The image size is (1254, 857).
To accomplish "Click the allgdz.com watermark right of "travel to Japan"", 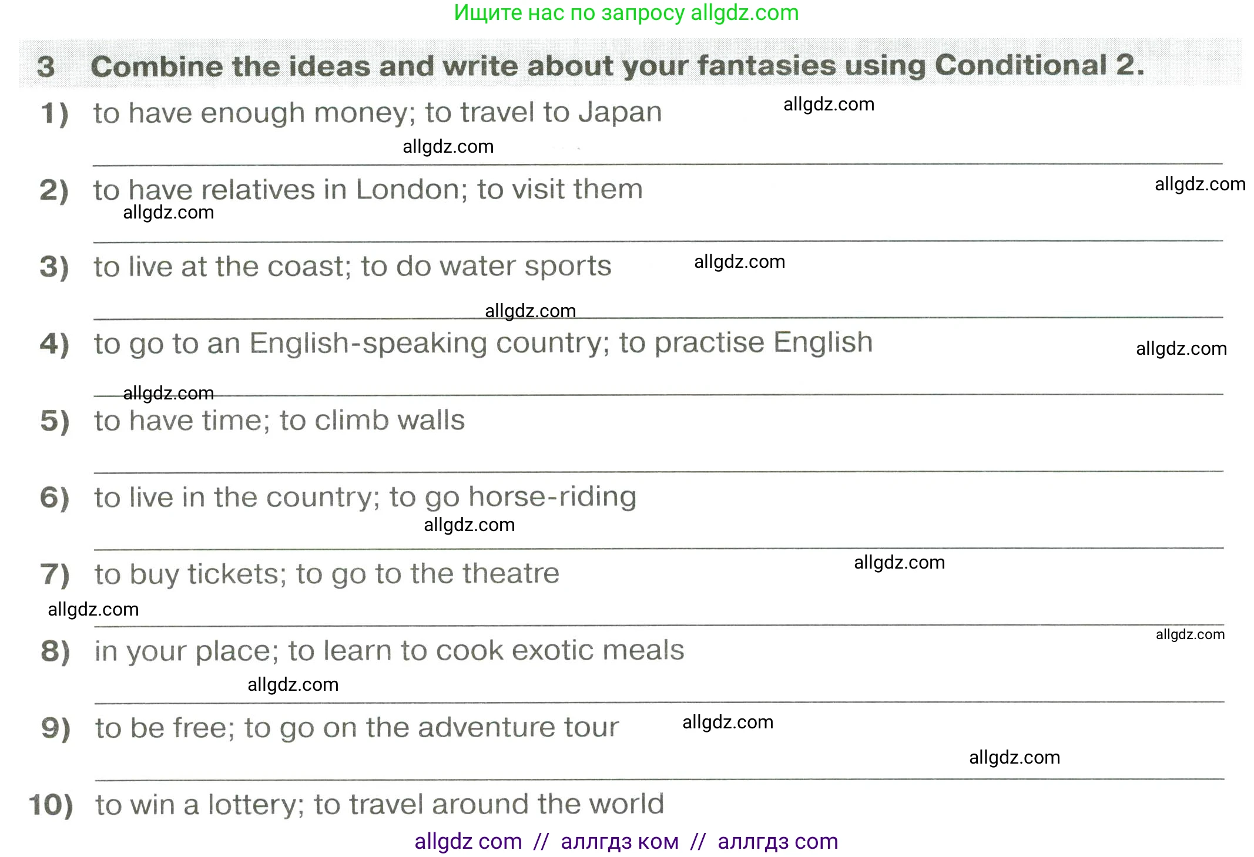I will click(829, 105).
